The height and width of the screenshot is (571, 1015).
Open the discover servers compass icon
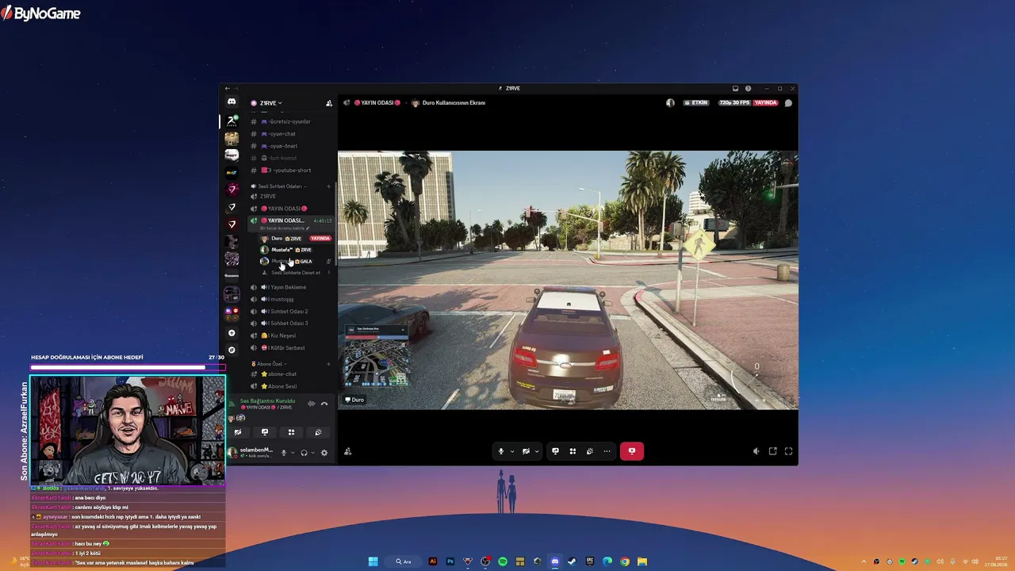pos(232,350)
